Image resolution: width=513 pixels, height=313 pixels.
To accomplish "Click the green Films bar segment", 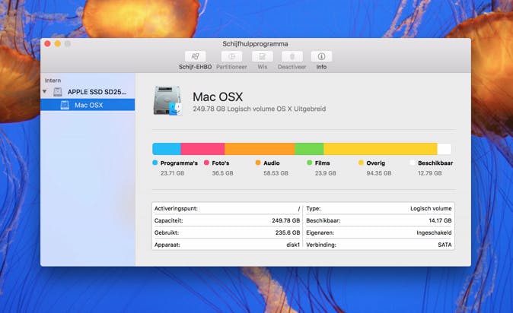I will tap(309, 149).
